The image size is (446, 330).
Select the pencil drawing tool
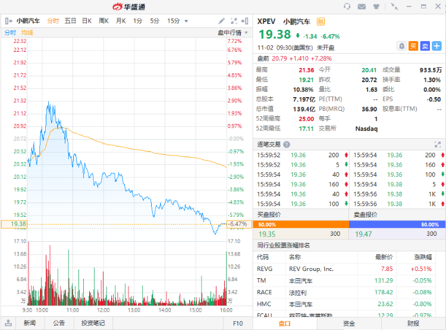[x=221, y=21]
